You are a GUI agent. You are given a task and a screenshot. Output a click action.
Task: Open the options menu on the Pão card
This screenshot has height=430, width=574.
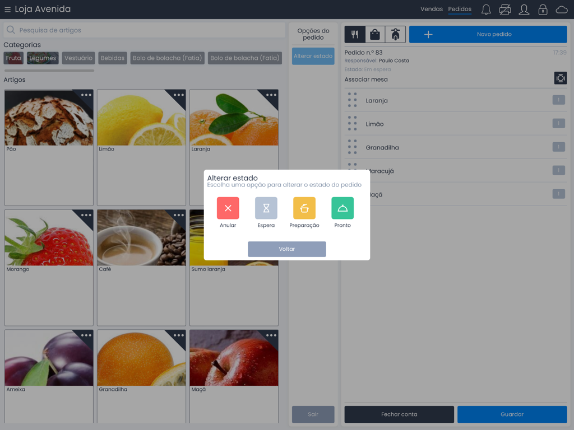click(86, 95)
